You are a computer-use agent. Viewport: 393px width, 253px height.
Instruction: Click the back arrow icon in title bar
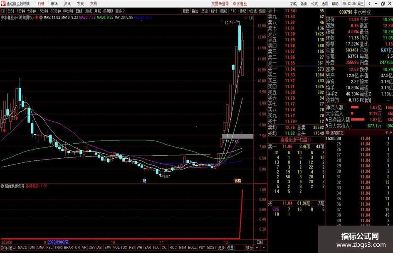[x=369, y=3]
